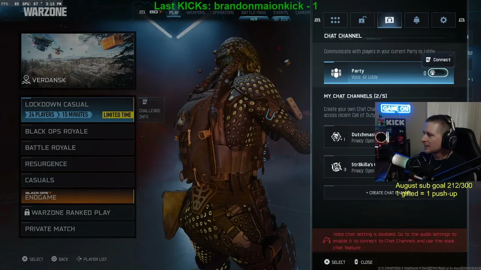This screenshot has height=270, width=481.
Task: Click Select in the chat panel footer
Action: click(334, 262)
